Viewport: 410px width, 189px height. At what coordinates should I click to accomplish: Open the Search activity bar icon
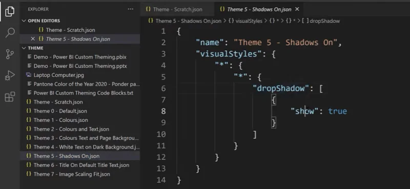click(10, 33)
